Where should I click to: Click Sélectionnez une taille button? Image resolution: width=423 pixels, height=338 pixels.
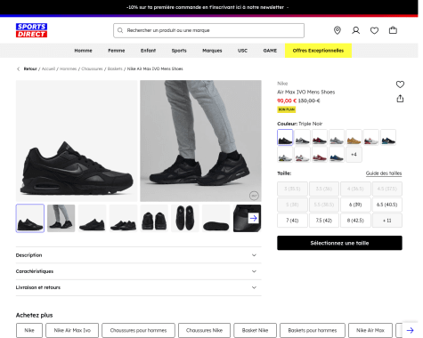[x=339, y=243]
